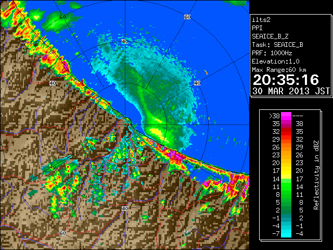The height and width of the screenshot is (250, 333).
Task: Click the 60 km range label in the southwest
Action: [x=62, y=233]
